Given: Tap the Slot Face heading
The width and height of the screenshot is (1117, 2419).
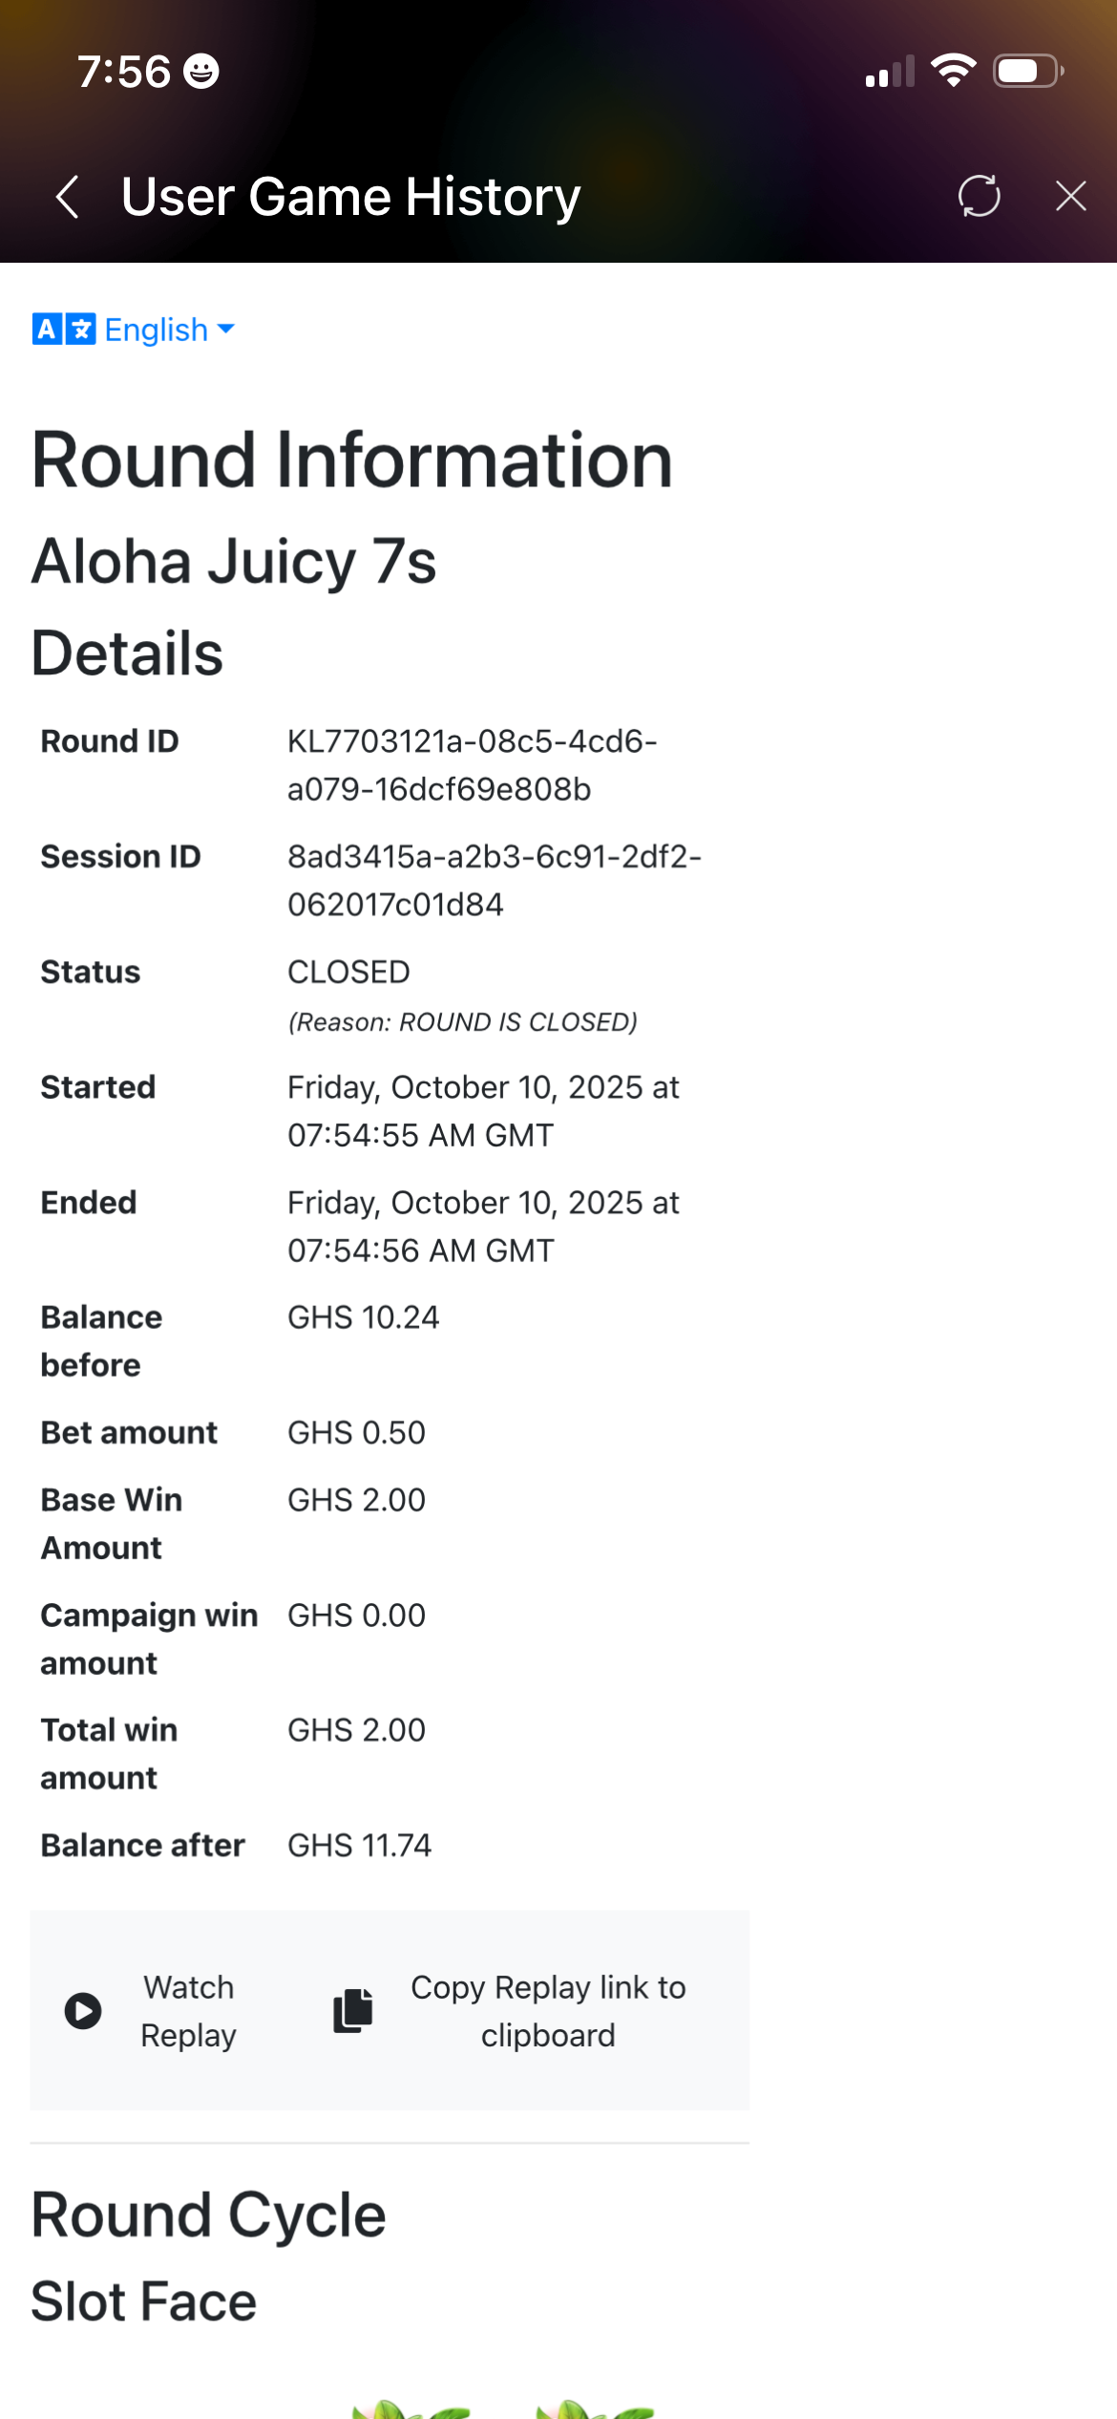Looking at the screenshot, I should 144,2301.
